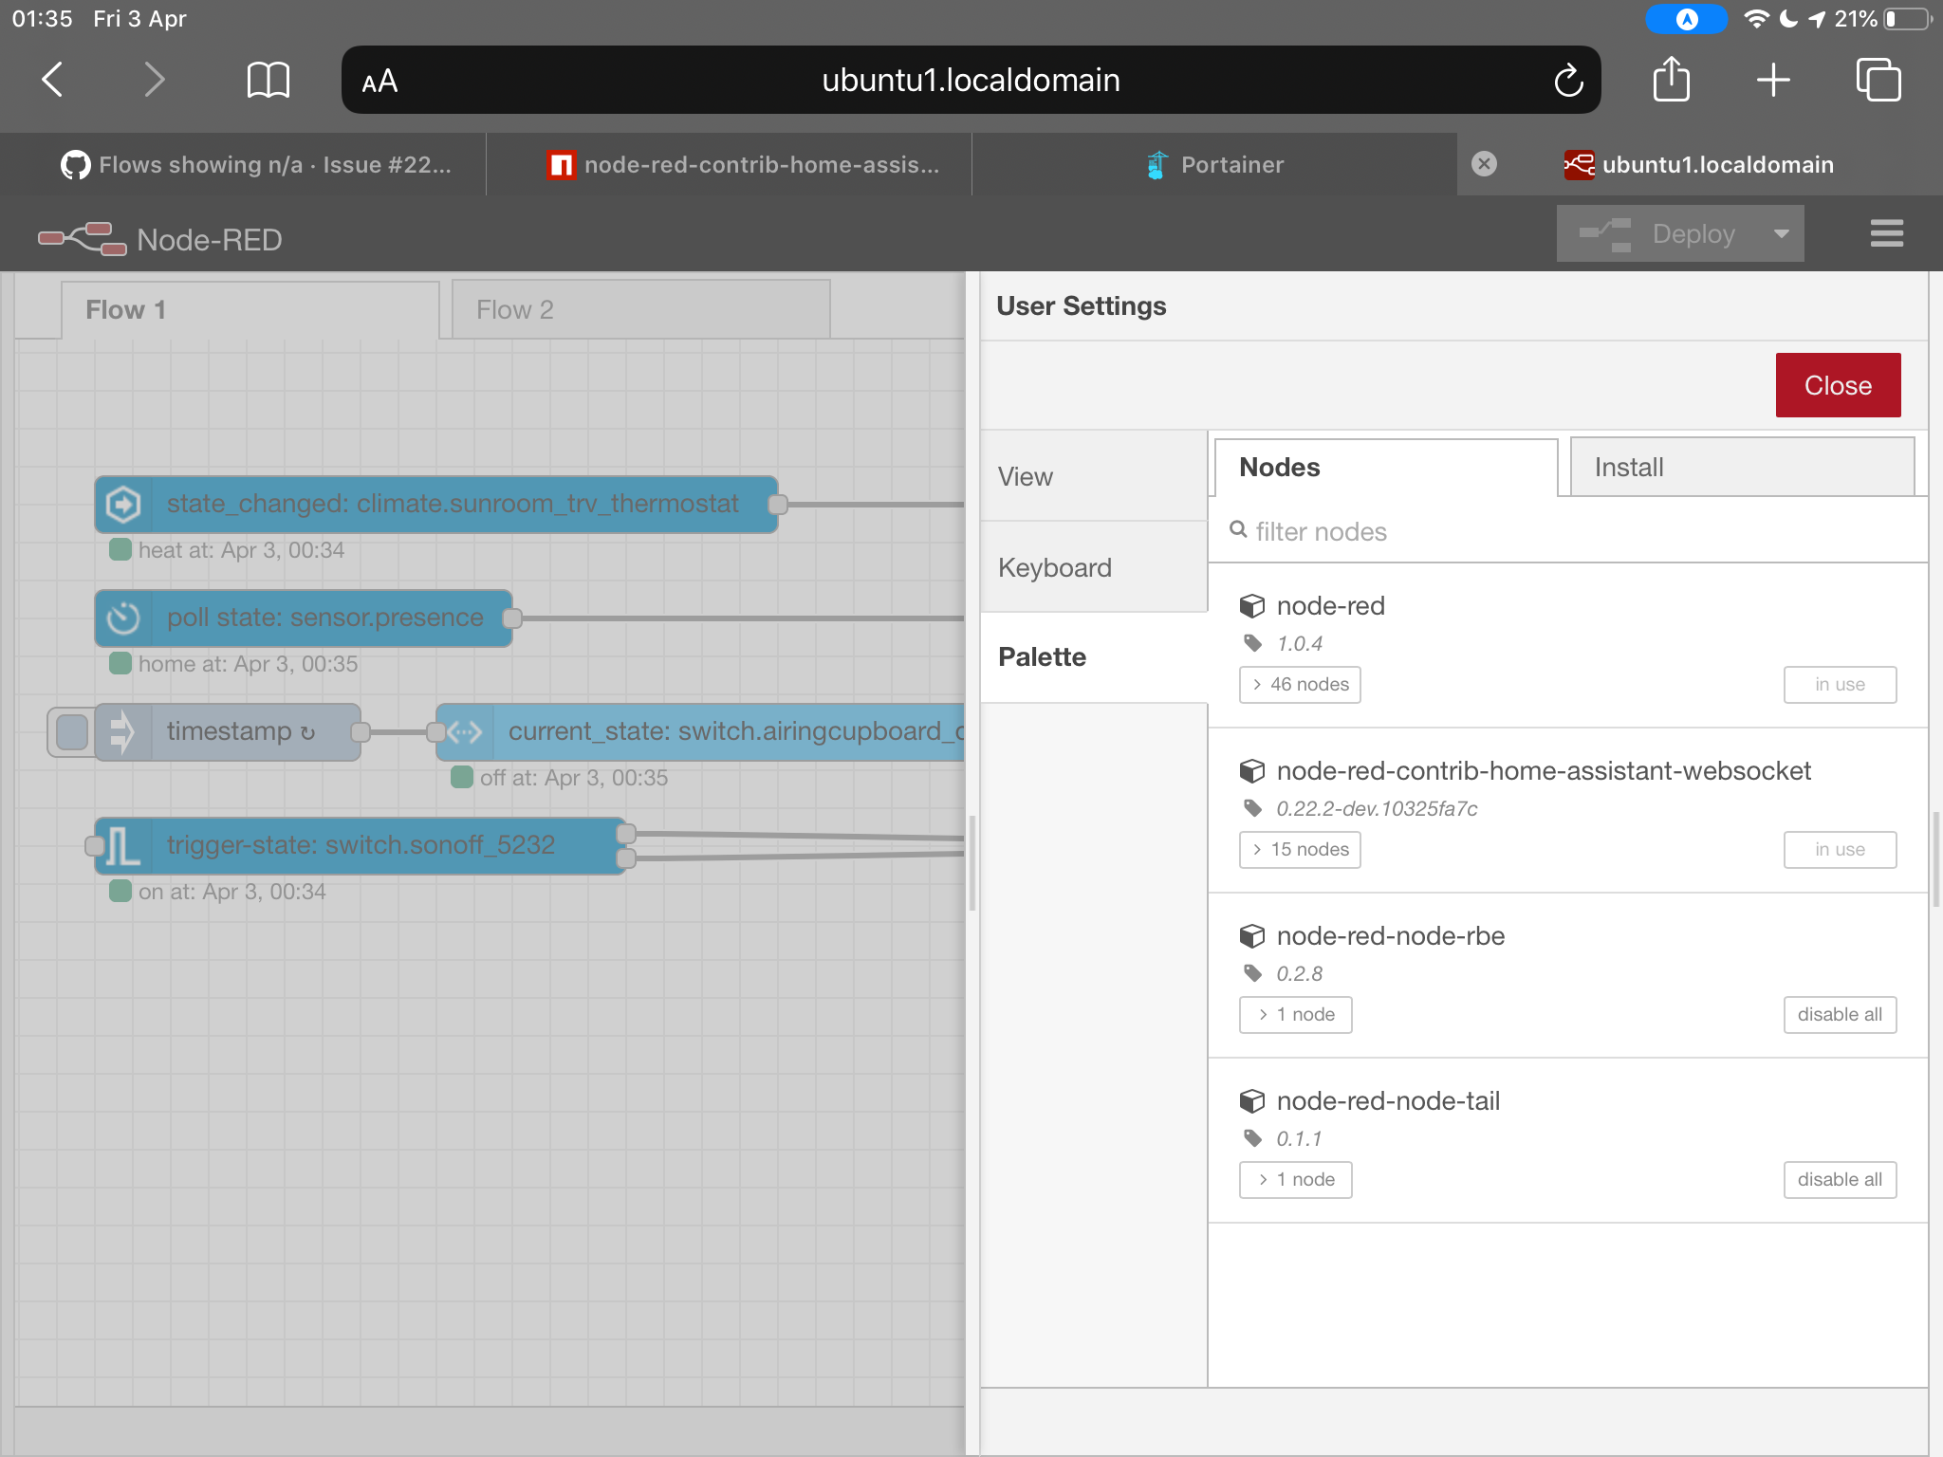1943x1457 pixels.
Task: Click the state_changed node's event icon
Action: click(124, 504)
